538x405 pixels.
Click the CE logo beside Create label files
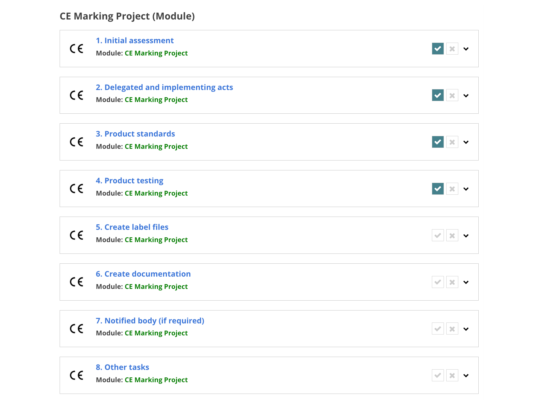[76, 235]
